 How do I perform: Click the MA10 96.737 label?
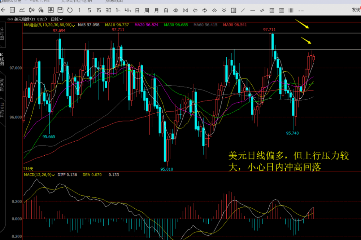tap(117, 25)
